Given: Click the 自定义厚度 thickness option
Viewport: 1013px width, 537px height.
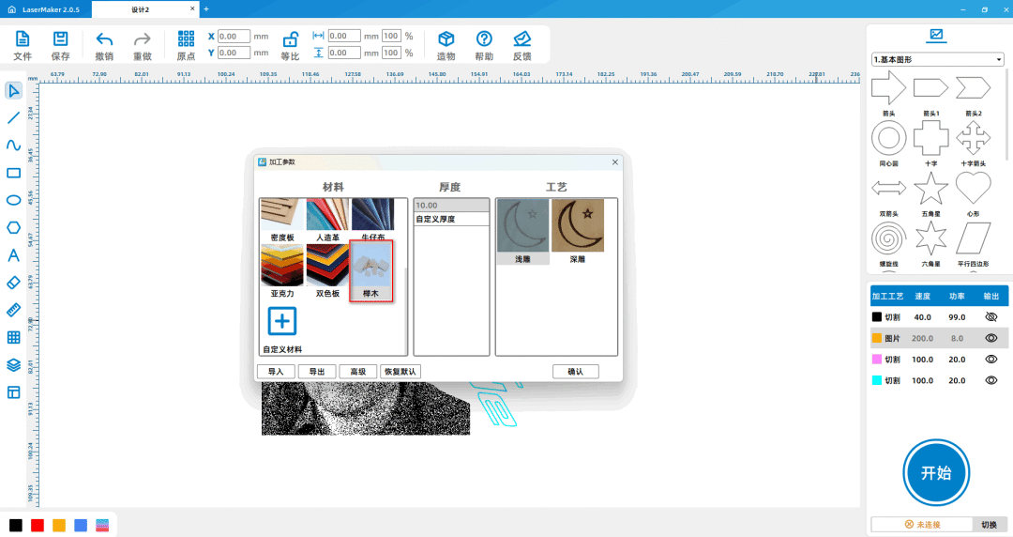Looking at the screenshot, I should pos(451,219).
